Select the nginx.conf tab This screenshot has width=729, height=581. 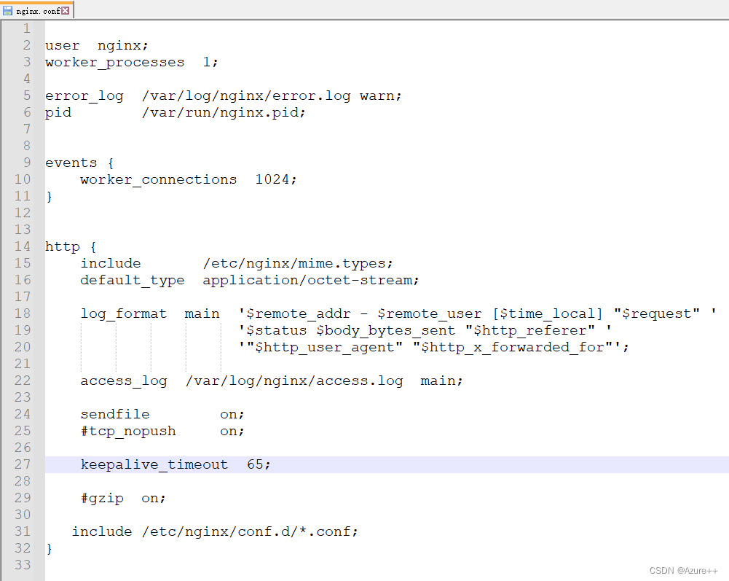[37, 10]
